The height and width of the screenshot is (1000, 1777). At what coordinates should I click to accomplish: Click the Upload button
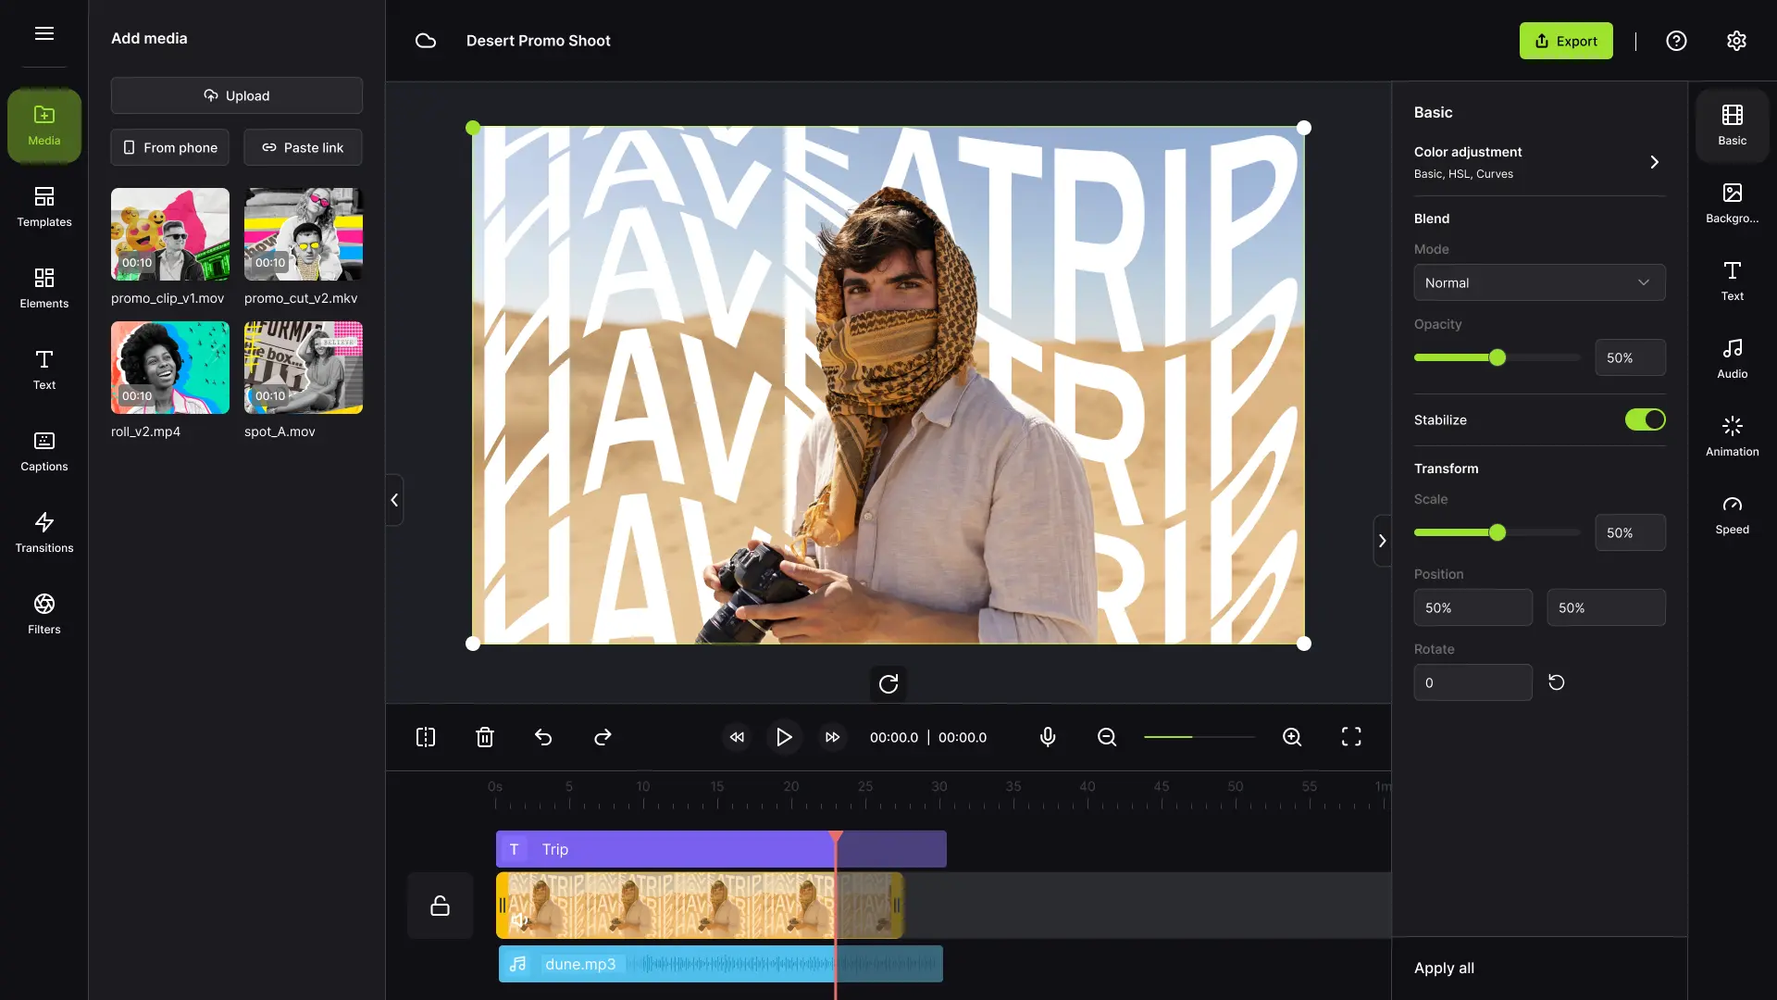coord(237,95)
